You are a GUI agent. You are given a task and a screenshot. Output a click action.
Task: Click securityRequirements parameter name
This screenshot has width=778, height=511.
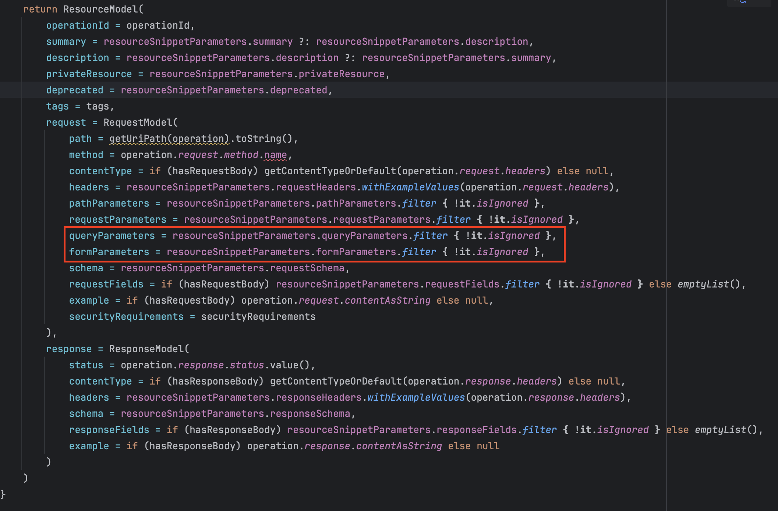[126, 317]
